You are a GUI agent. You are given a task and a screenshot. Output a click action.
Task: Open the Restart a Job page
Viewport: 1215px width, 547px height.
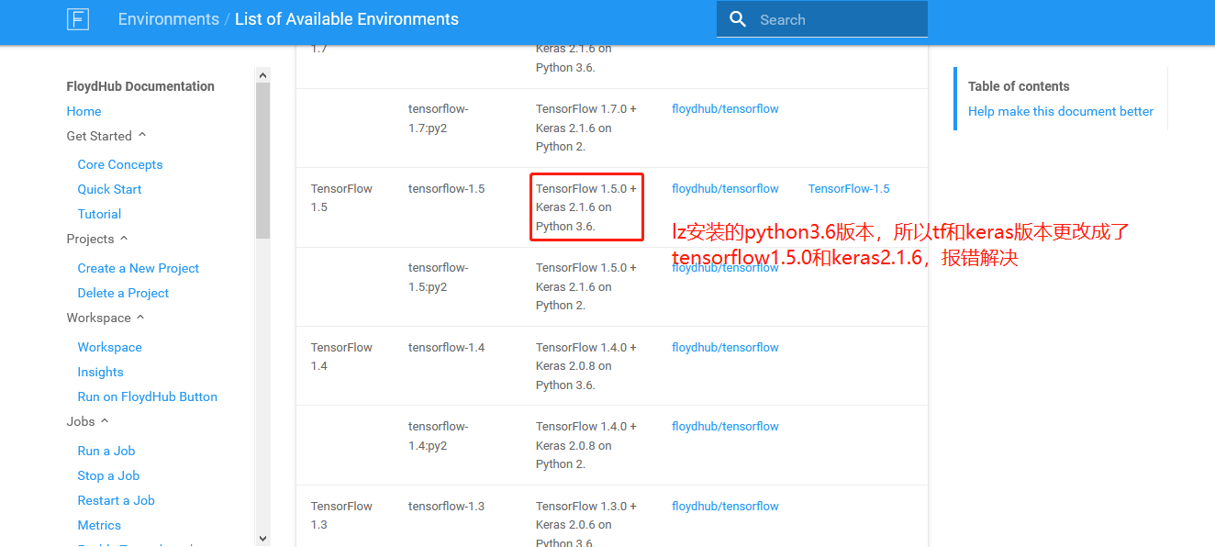coord(116,500)
